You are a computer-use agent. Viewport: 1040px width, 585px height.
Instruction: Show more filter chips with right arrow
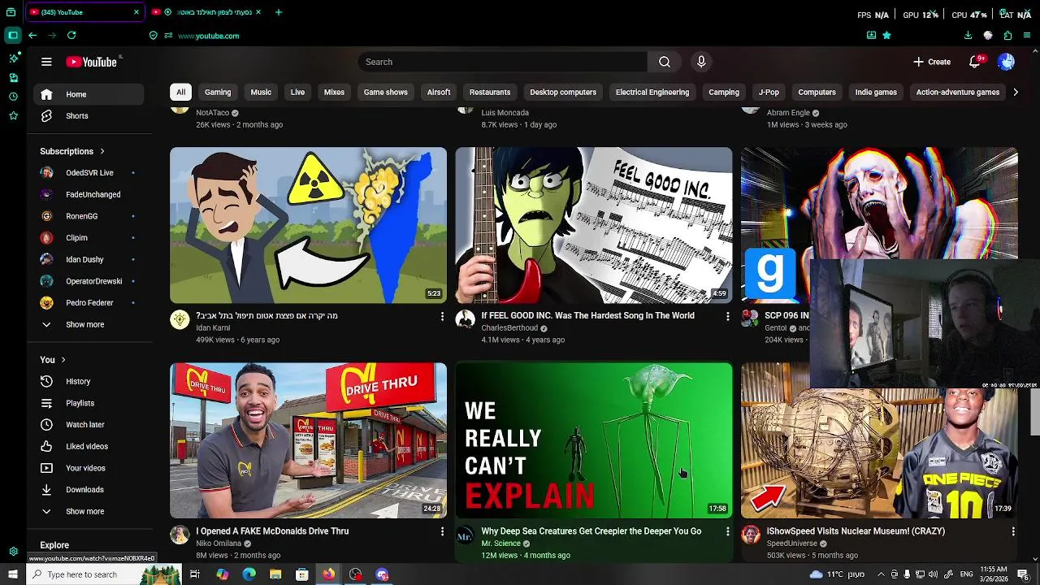tap(1015, 92)
